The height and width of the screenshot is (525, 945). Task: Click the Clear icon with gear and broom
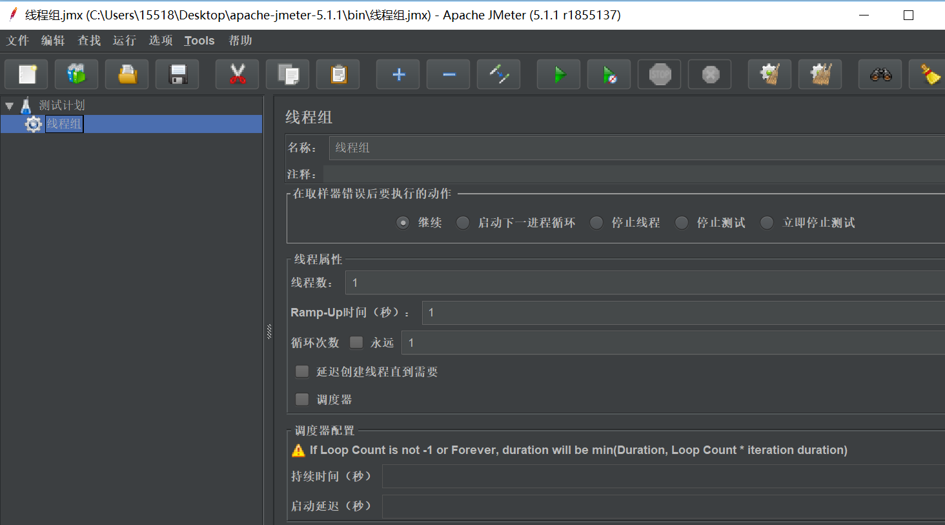(x=770, y=75)
